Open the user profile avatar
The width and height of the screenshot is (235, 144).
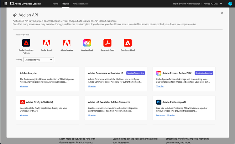click(230, 3)
